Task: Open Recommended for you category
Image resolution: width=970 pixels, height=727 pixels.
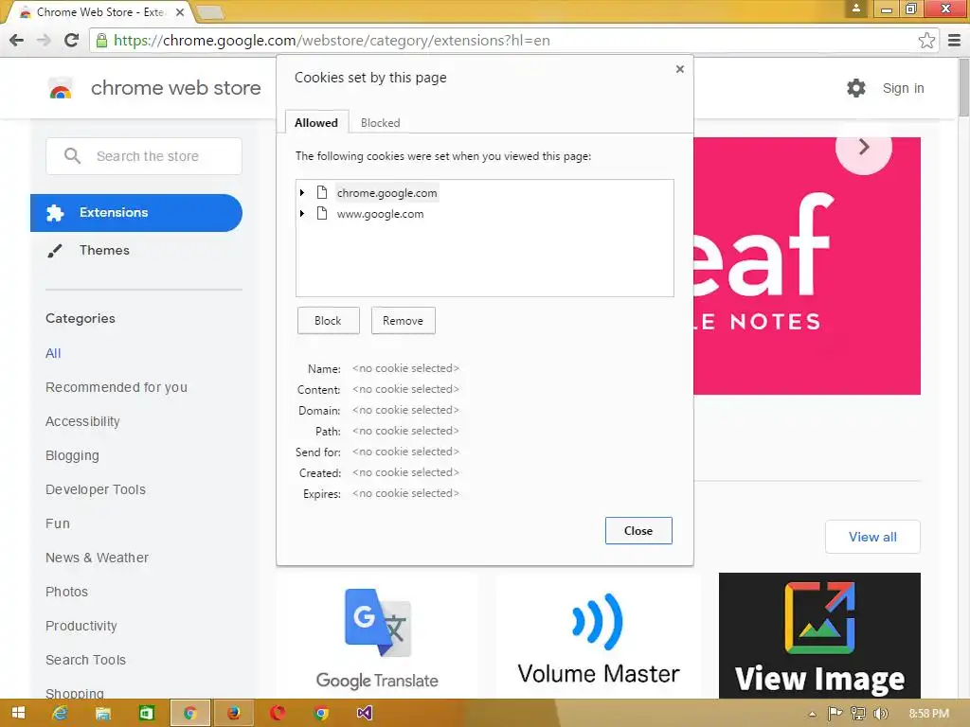Action: [x=117, y=387]
